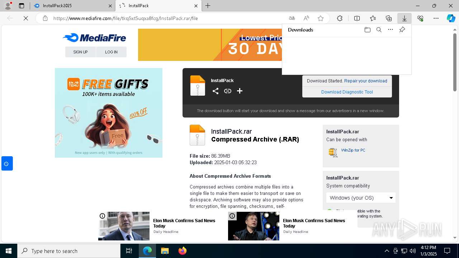Open the taskbar clock and date
The image size is (459, 258).
click(429, 251)
